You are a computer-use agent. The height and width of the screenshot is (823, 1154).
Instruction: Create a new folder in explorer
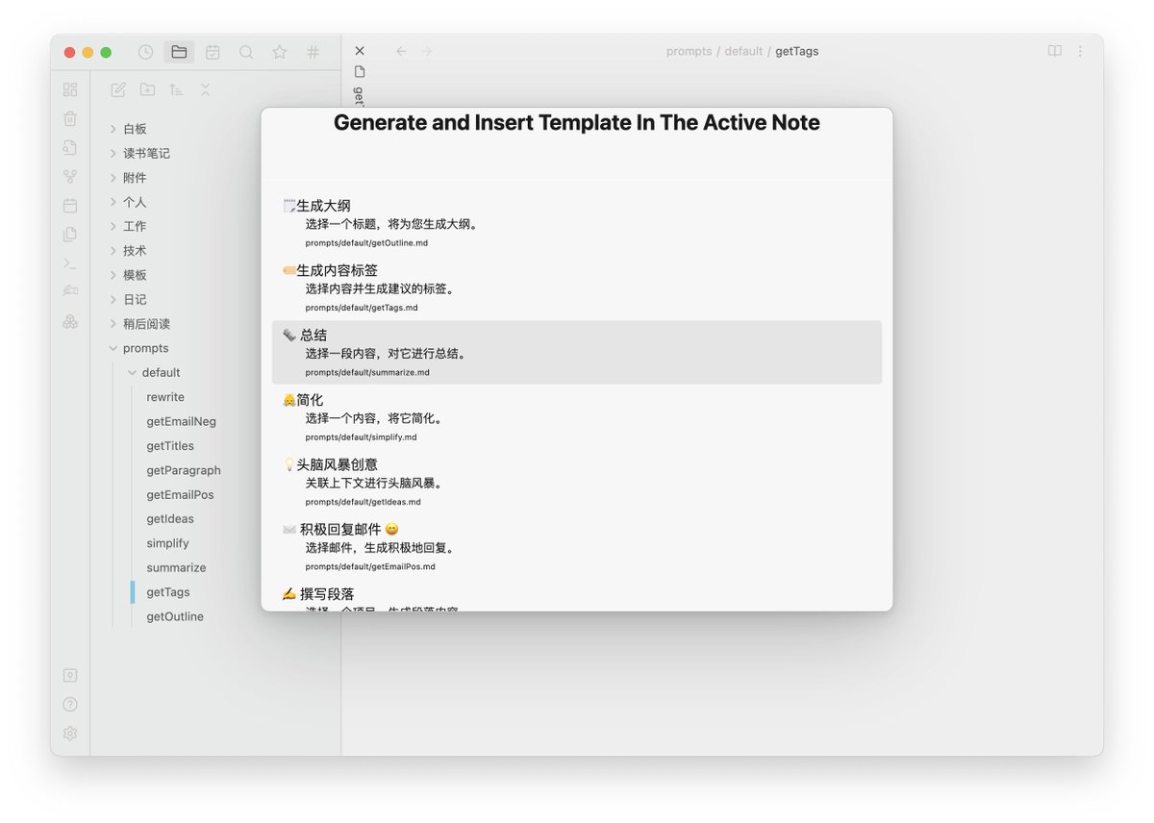(x=147, y=89)
